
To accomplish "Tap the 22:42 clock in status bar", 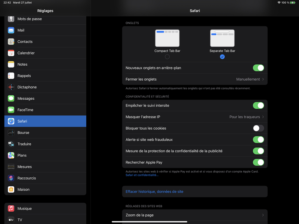I will [x=7, y=3].
